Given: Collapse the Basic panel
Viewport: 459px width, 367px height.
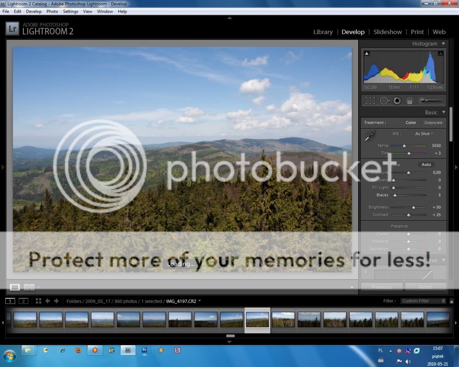Looking at the screenshot, I should 444,112.
